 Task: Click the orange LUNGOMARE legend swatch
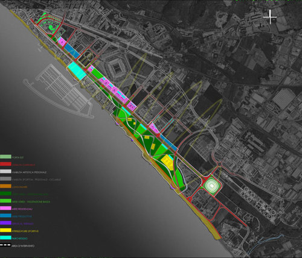(x=5, y=186)
